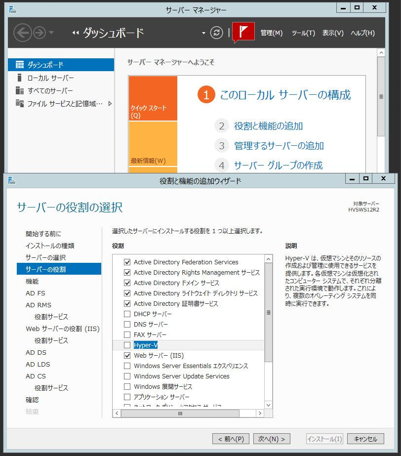The image size is (401, 456).
Task: Click the Server Manager forward arrow button
Action: pyautogui.click(x=40, y=33)
